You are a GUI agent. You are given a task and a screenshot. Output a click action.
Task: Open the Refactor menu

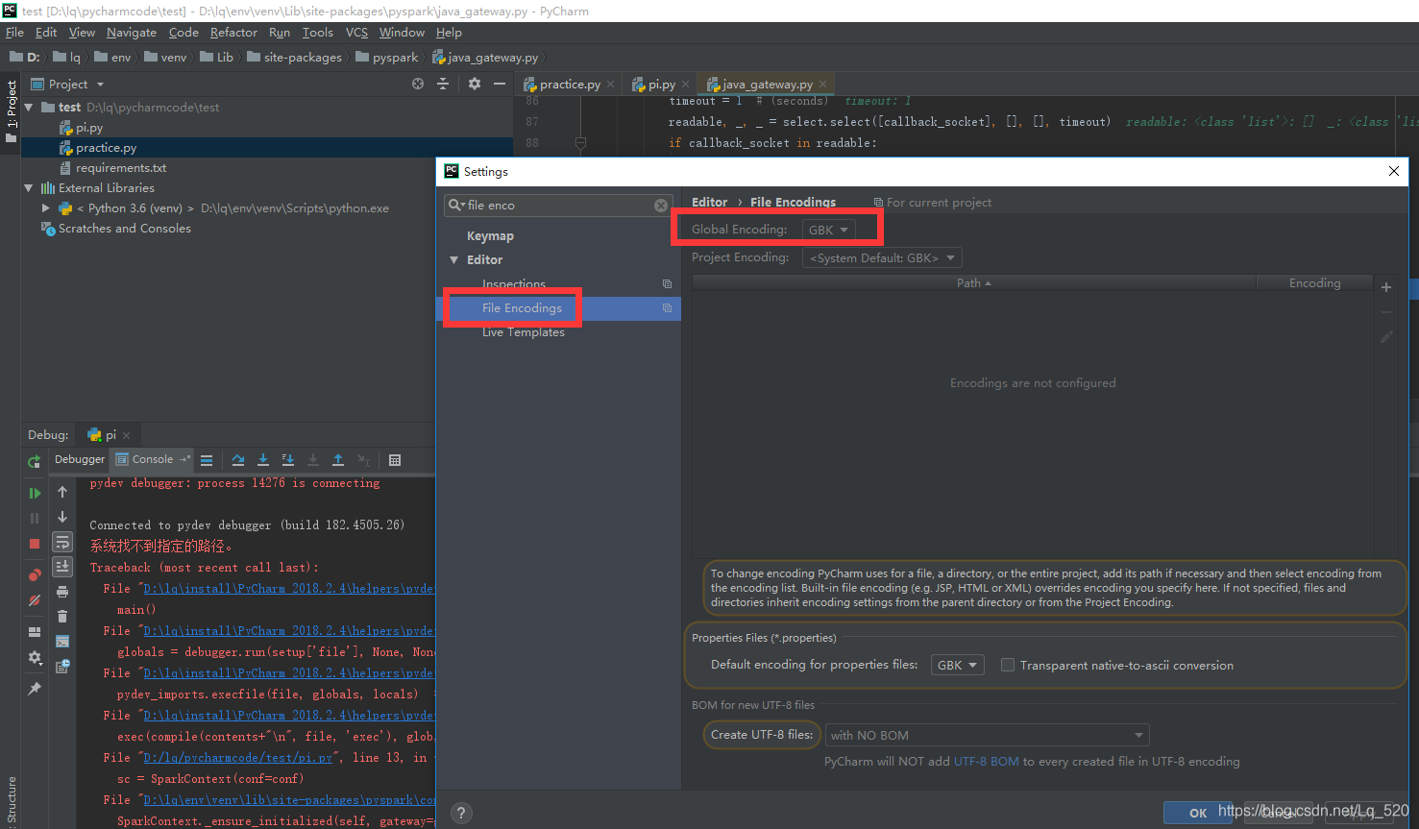(233, 33)
